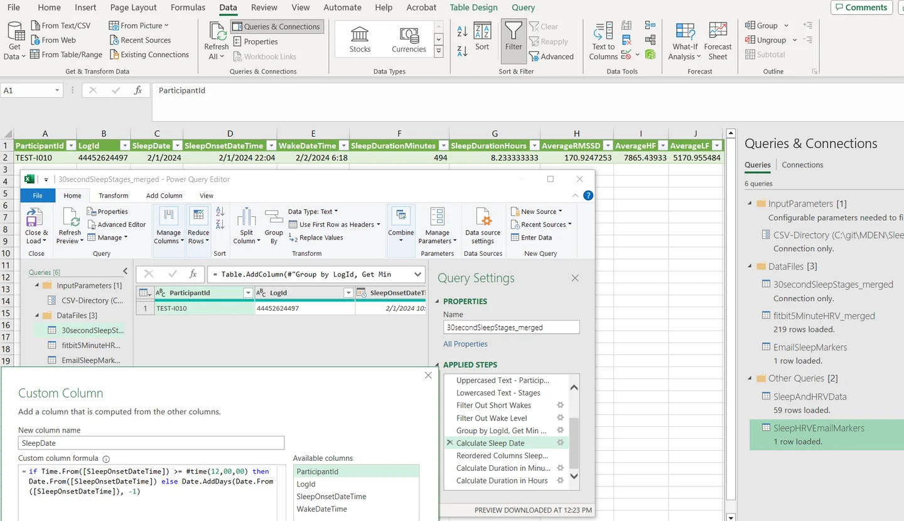Click the Comments button

[861, 8]
